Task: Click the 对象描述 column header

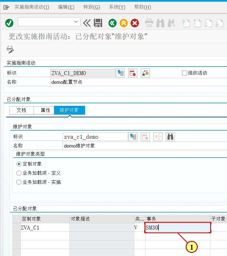Action: [102, 219]
